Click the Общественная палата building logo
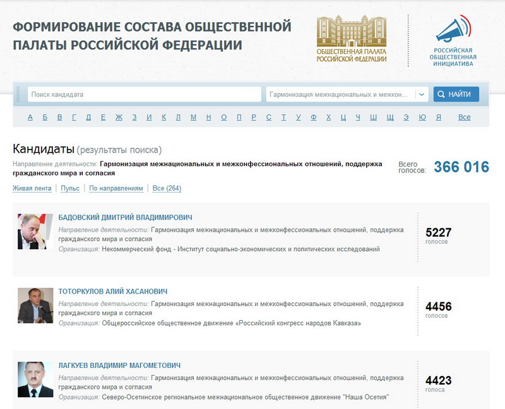505x409 pixels. [x=351, y=38]
